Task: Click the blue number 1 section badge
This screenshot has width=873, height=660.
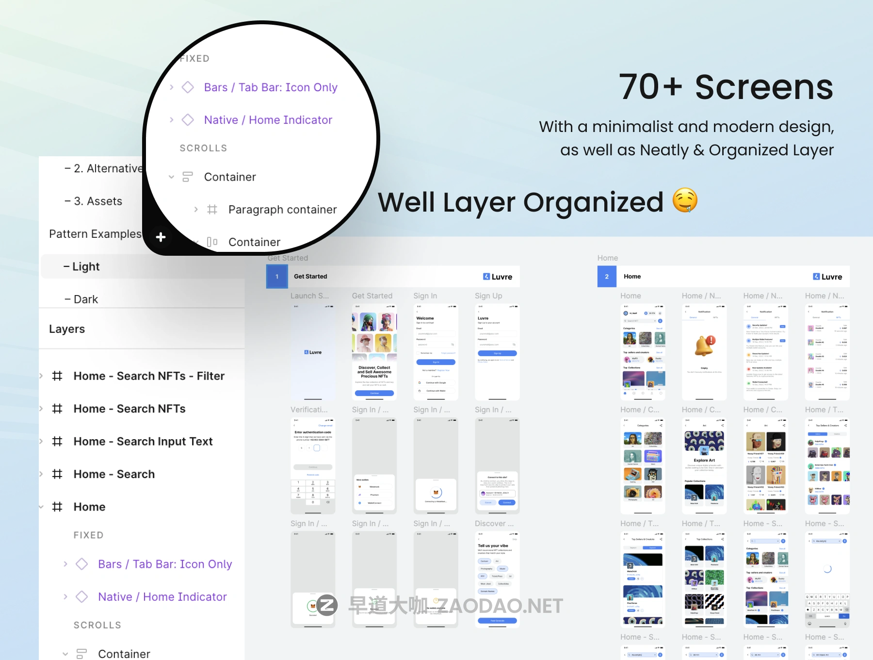Action: coord(277,277)
